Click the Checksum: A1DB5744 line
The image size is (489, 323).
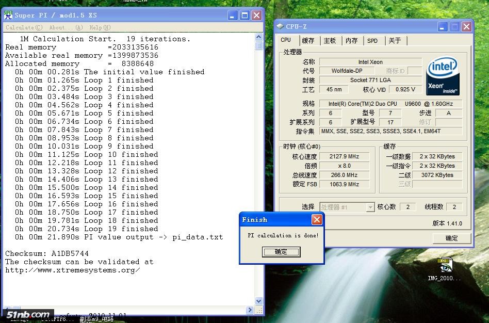[x=47, y=253]
